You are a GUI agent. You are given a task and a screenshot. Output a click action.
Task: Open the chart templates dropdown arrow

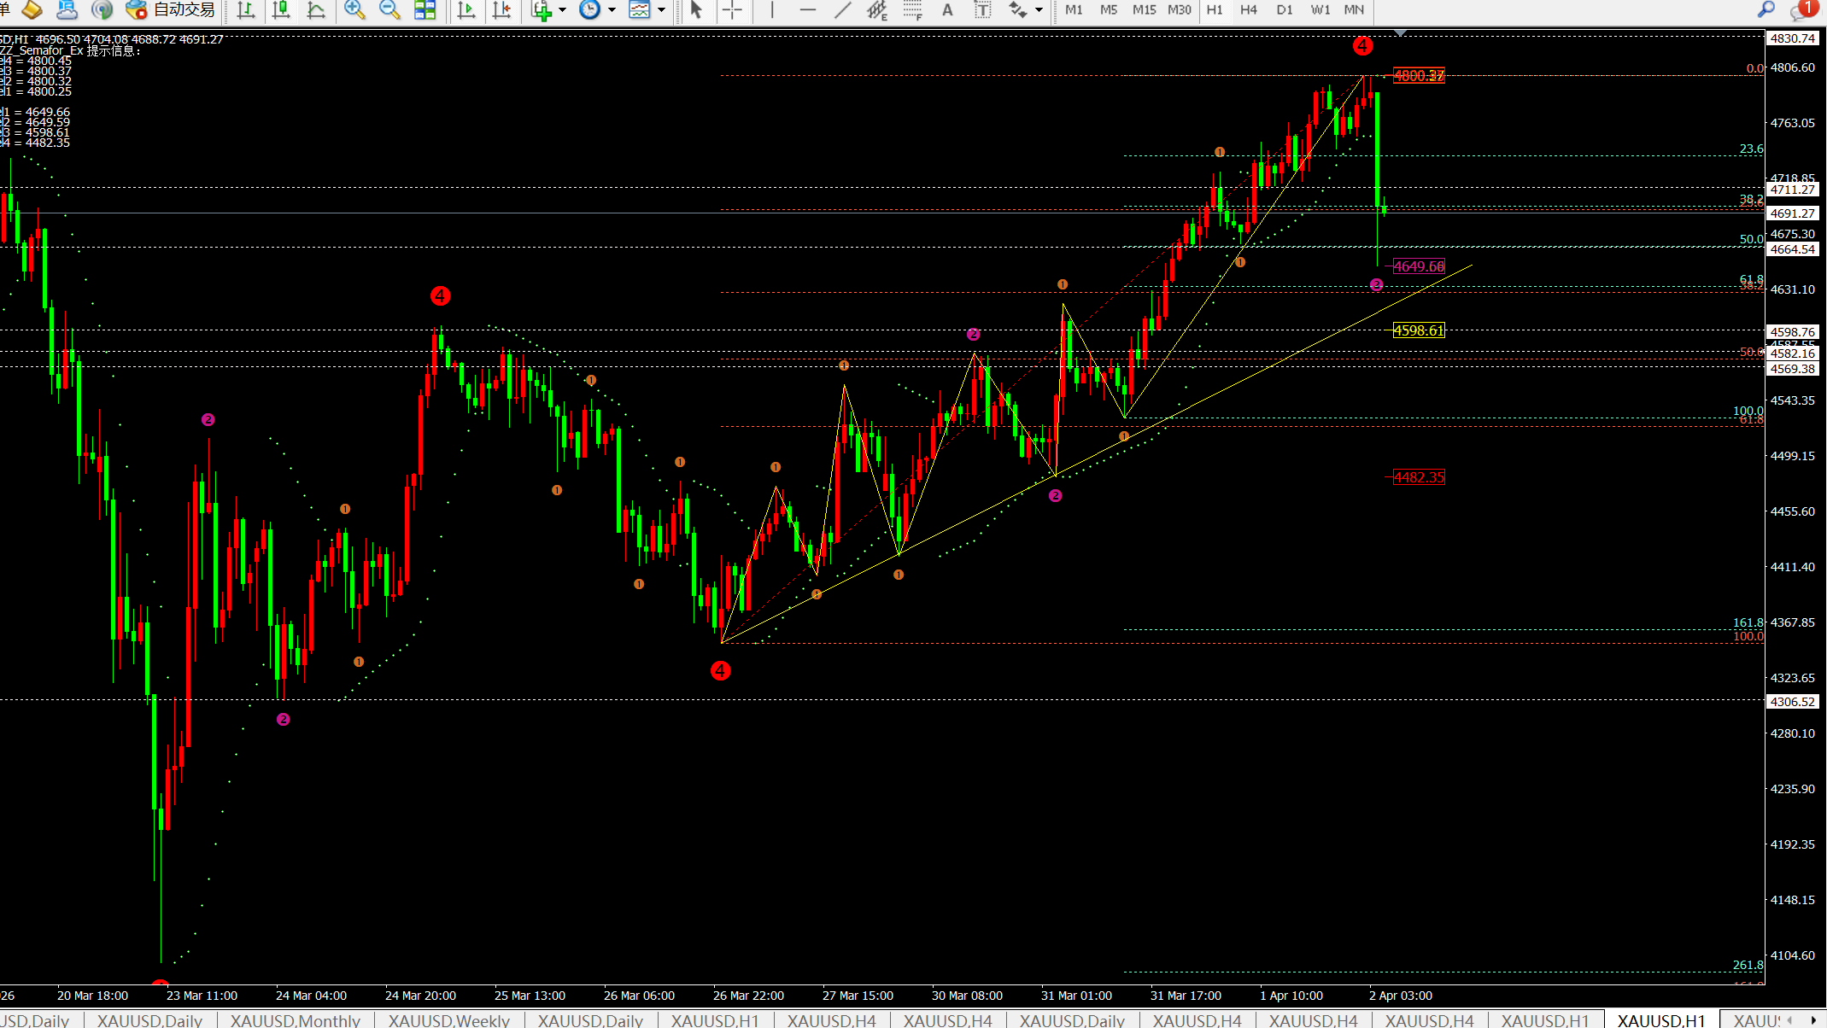661,10
